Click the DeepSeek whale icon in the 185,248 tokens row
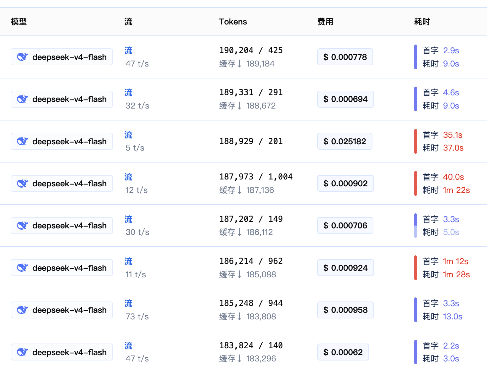Viewport: 487px width, 379px height. (x=23, y=310)
